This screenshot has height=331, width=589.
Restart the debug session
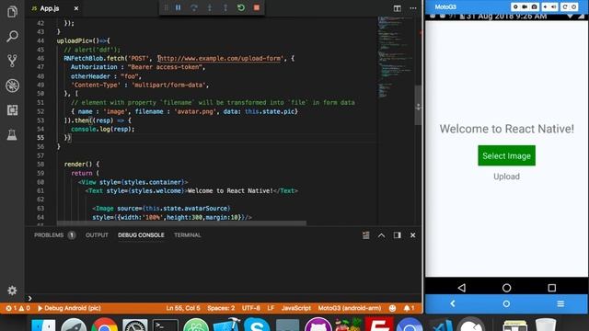[241, 7]
